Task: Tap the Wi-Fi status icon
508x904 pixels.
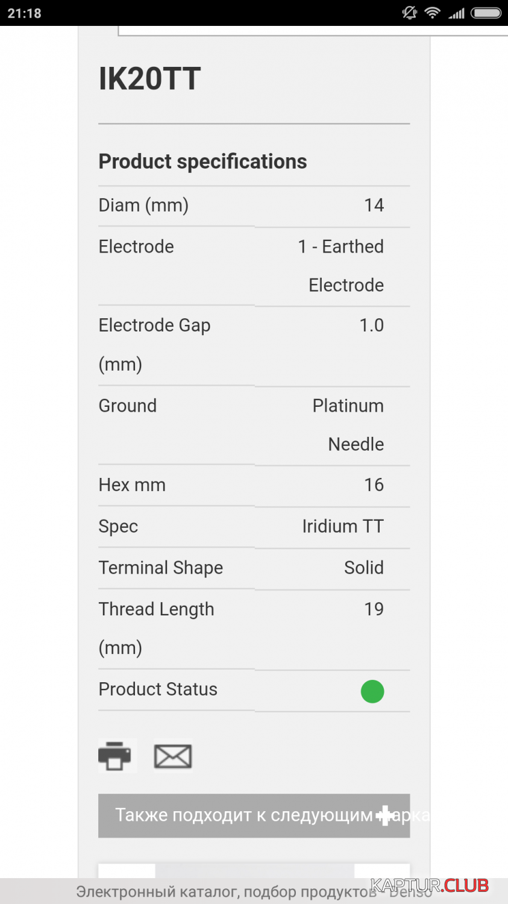Action: click(432, 13)
